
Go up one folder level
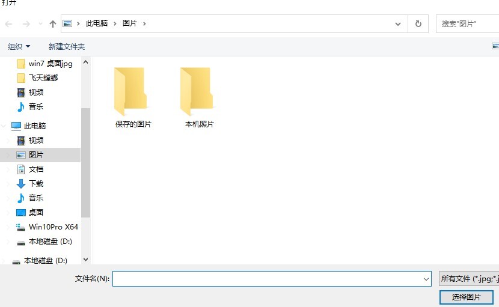(x=53, y=24)
